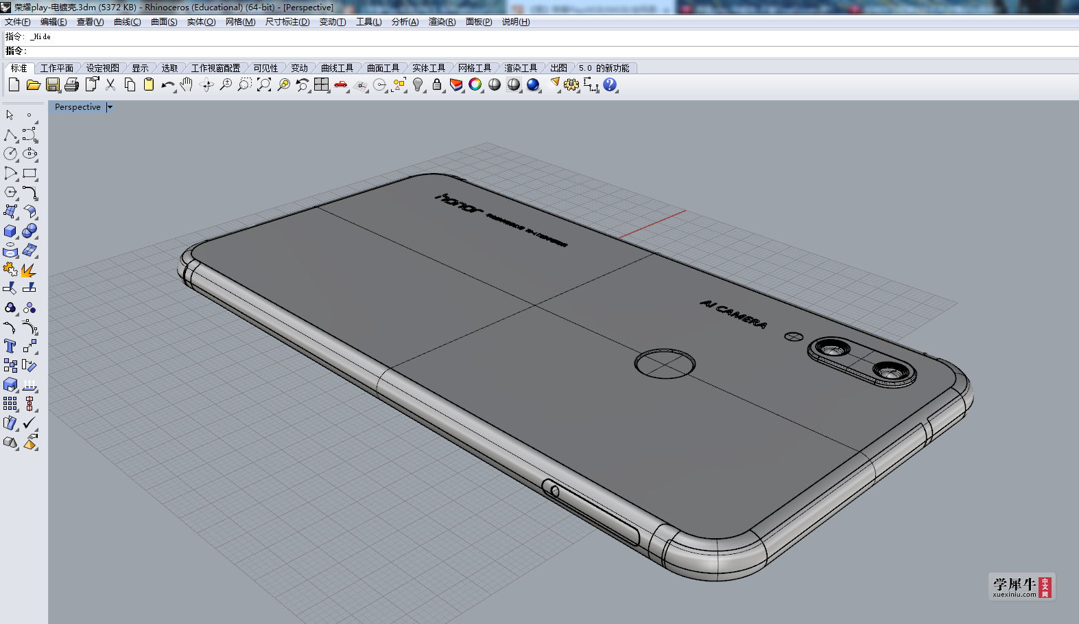Save the model using the floppy disk icon
The width and height of the screenshot is (1079, 624).
point(53,84)
